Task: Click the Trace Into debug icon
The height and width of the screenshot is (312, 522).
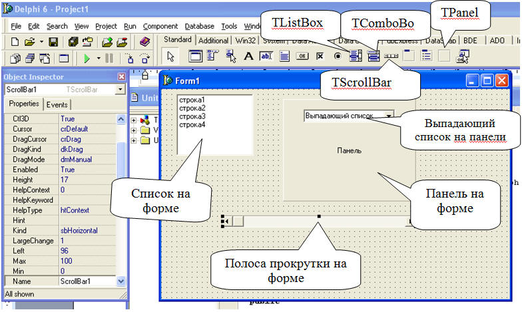Action: 130,59
